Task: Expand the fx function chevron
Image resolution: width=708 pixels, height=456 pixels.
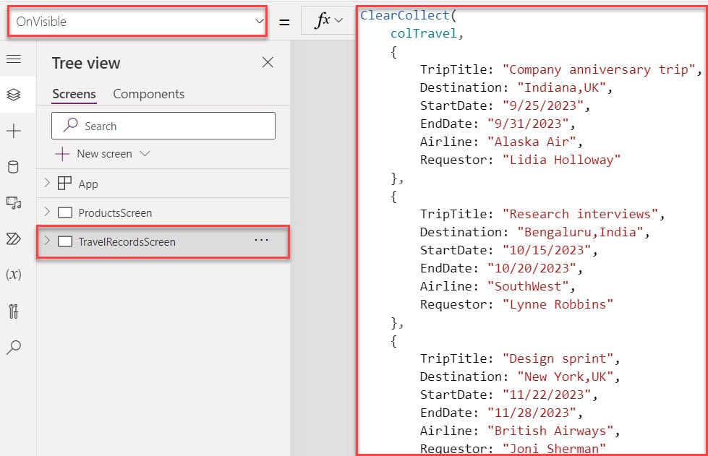Action: coord(338,20)
